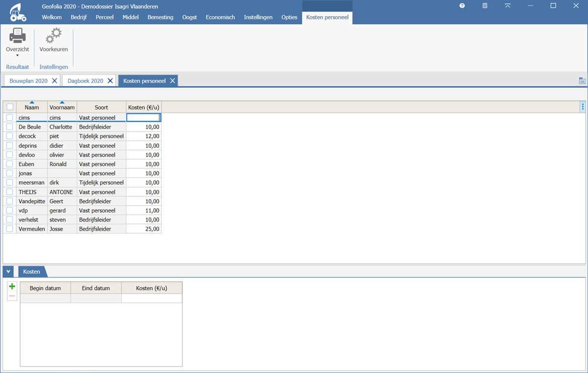Collapse the Kosten panel chevron
The image size is (588, 373).
click(x=8, y=271)
